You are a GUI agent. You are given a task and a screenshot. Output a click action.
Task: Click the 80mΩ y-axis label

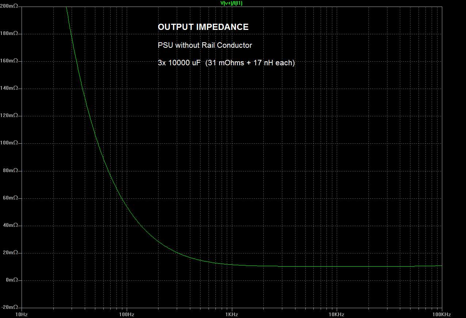click(x=11, y=171)
